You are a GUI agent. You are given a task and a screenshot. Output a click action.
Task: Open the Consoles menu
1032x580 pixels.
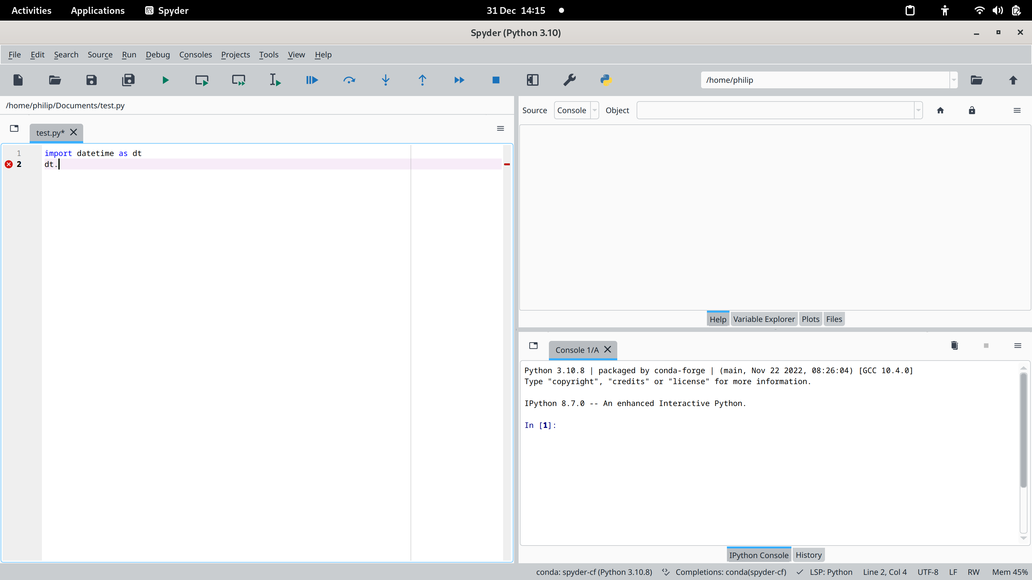(x=195, y=54)
